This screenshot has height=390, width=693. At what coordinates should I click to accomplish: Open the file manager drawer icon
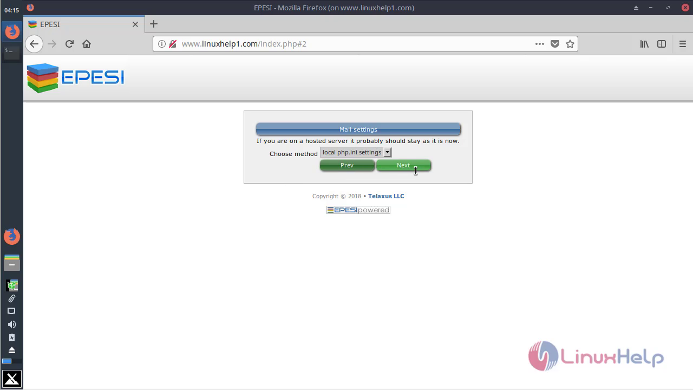point(12,263)
